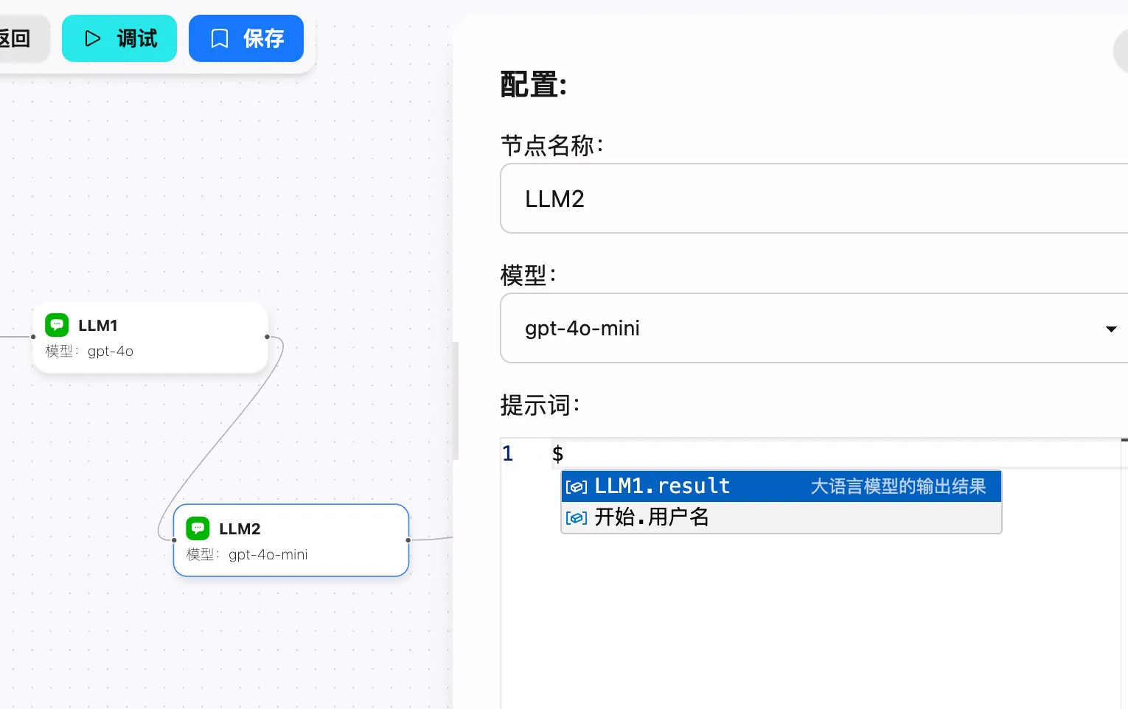The image size is (1128, 709).
Task: Click the green chat icon of LLM2
Action: pyautogui.click(x=198, y=528)
